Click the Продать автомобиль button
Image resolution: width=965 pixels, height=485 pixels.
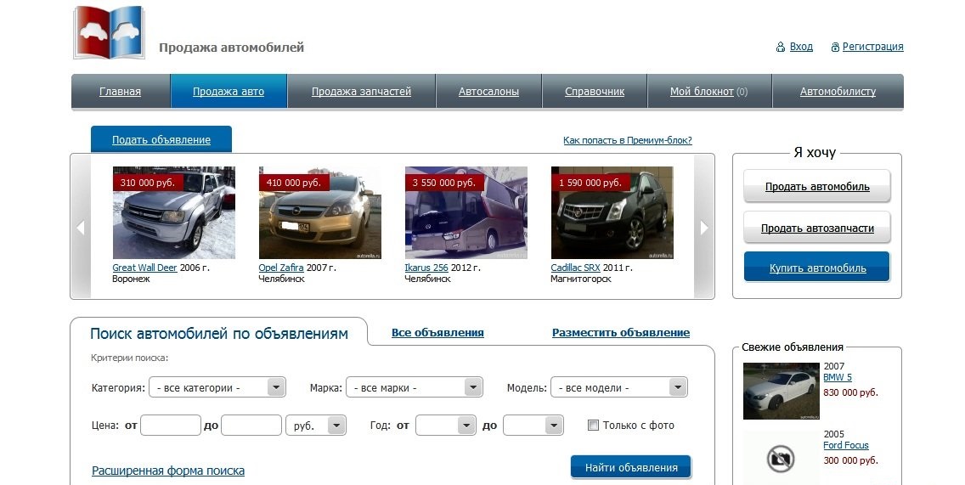pyautogui.click(x=817, y=186)
